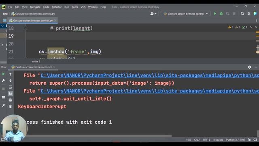Click the Run panel stop square icon
Screen dimensions: 259x146
tap(3, 89)
